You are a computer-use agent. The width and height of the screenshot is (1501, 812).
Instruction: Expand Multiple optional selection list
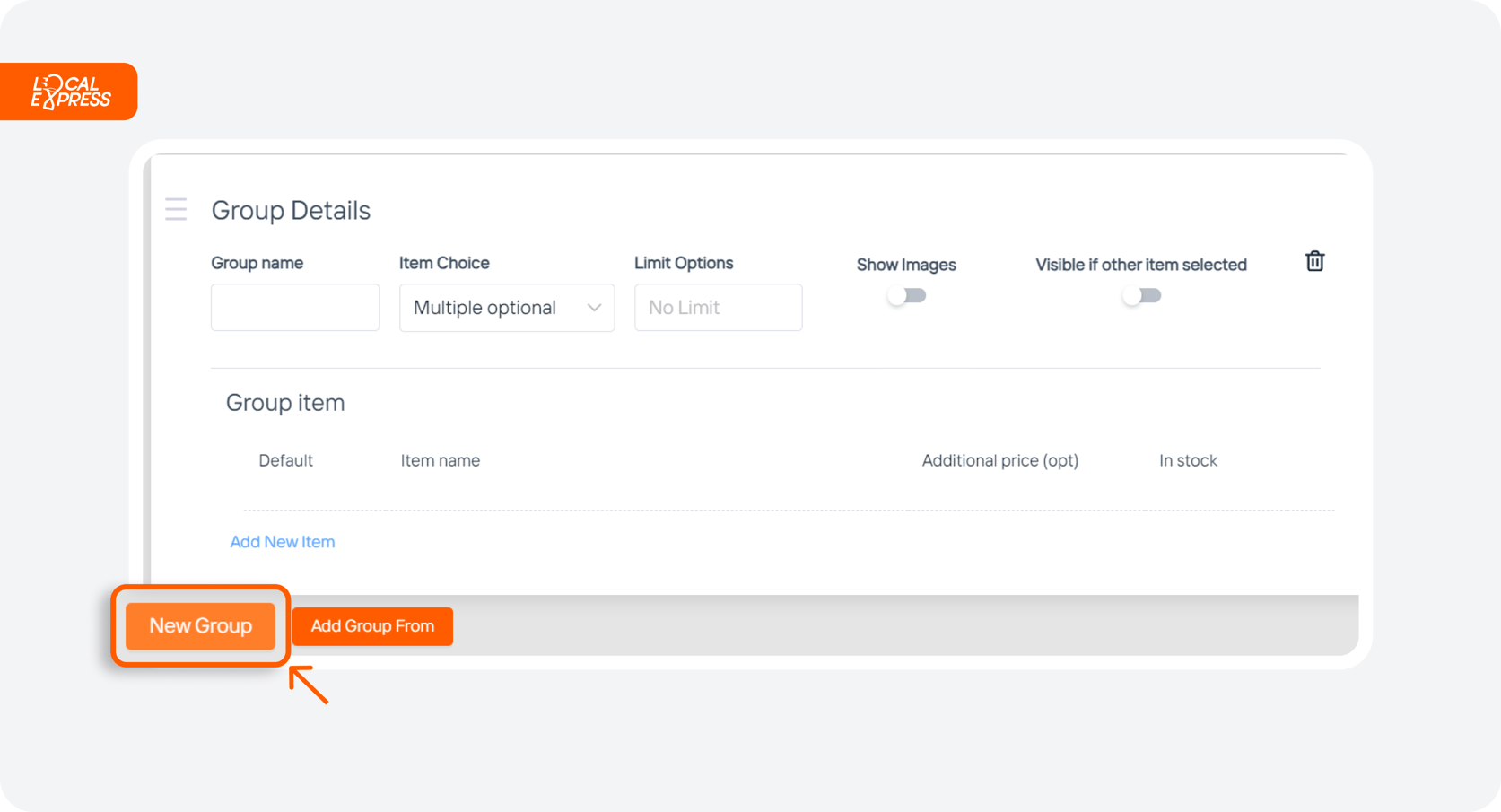(506, 307)
